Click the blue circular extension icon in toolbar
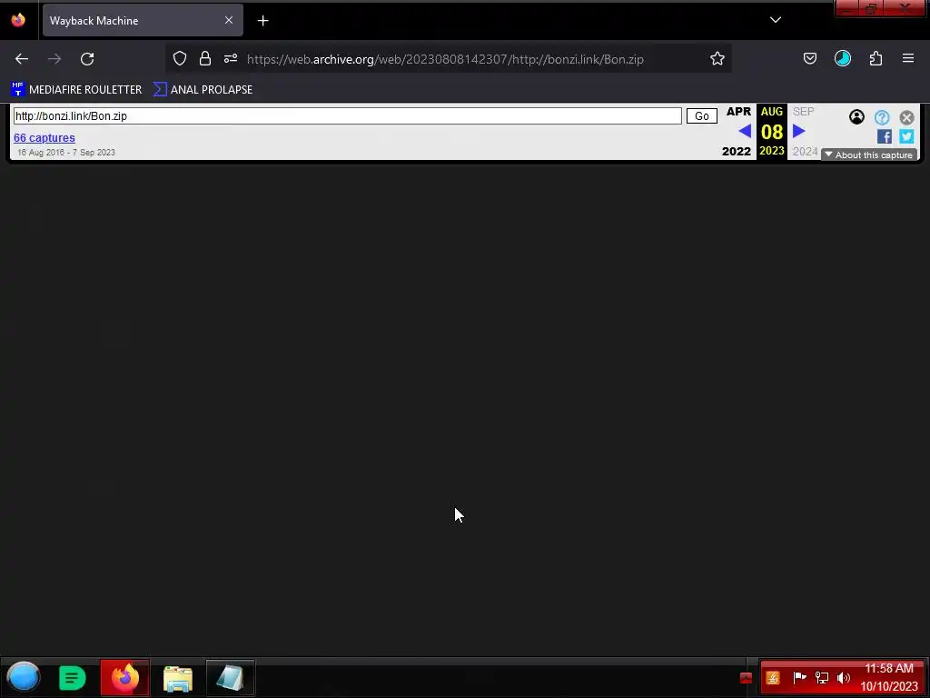The height and width of the screenshot is (698, 930). 842,58
